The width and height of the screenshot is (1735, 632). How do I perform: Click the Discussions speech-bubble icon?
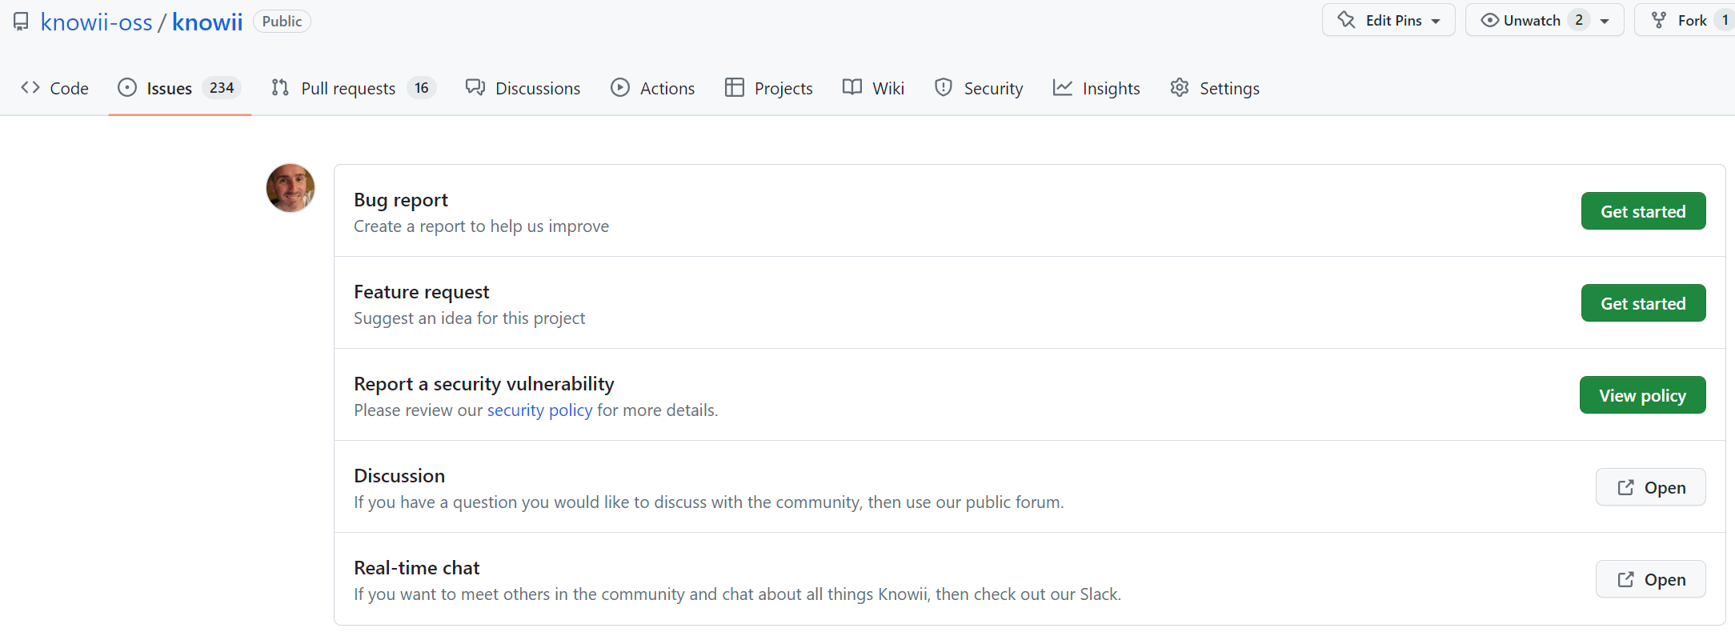(x=475, y=87)
